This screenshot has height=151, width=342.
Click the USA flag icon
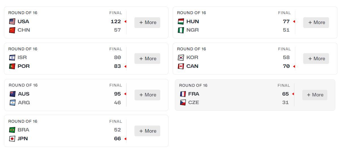point(12,21)
